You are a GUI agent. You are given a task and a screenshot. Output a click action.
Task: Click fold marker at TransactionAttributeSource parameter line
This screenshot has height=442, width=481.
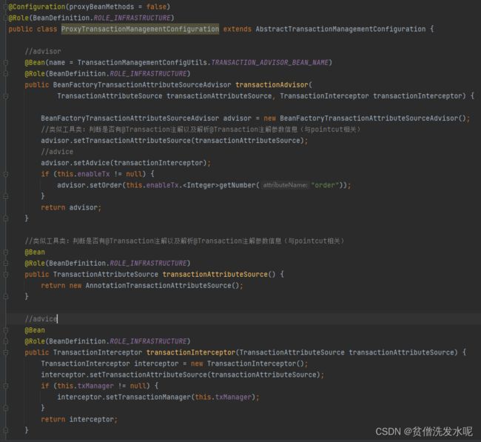[x=5, y=96]
